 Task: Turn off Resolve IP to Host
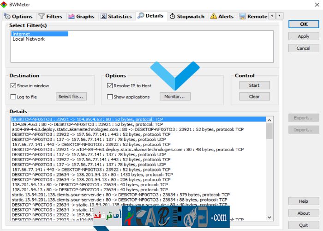(x=110, y=85)
